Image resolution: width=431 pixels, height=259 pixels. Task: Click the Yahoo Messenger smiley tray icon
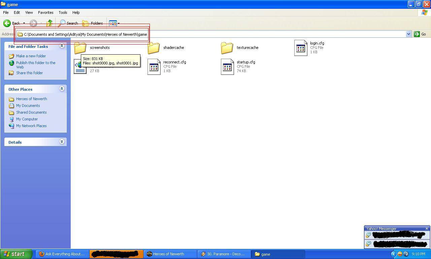[400, 254]
